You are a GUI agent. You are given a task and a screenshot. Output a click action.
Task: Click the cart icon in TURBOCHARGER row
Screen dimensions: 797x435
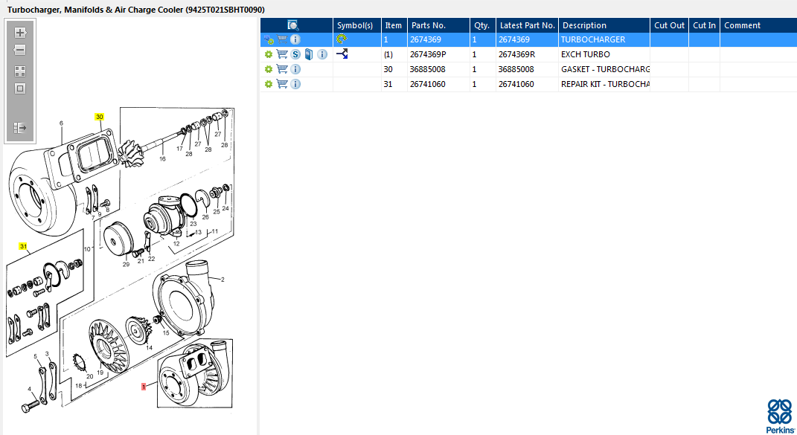pyautogui.click(x=282, y=39)
